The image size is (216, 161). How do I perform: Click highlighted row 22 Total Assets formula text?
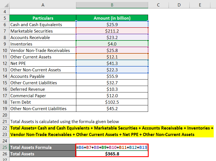point(112,128)
